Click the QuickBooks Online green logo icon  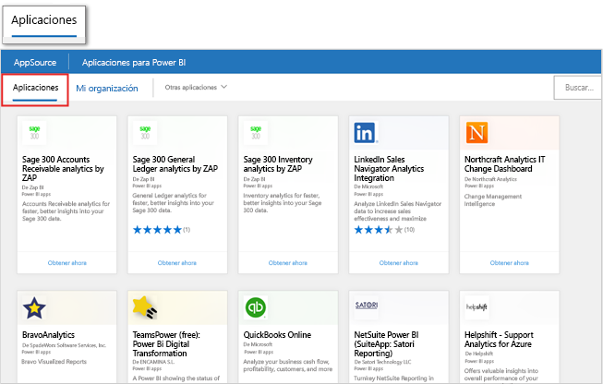pyautogui.click(x=256, y=307)
